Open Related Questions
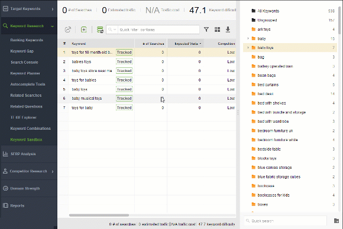343x229 pixels. pyautogui.click(x=26, y=106)
